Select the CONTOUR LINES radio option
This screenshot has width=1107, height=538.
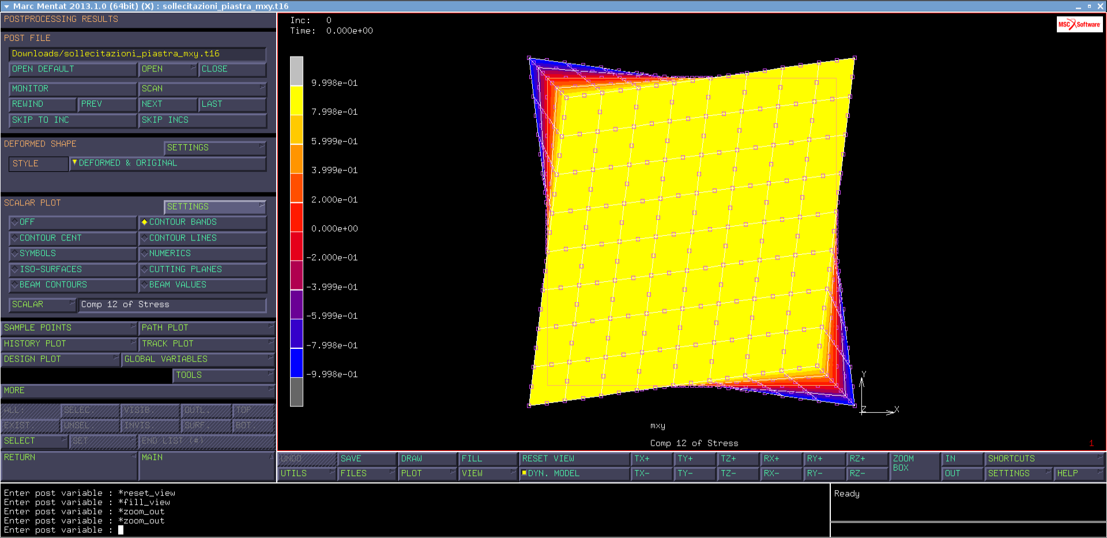(x=202, y=238)
